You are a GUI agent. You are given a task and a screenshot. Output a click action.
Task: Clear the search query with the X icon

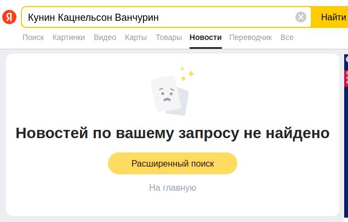(301, 17)
